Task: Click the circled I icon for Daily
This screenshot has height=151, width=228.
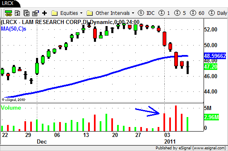Action: (211, 13)
